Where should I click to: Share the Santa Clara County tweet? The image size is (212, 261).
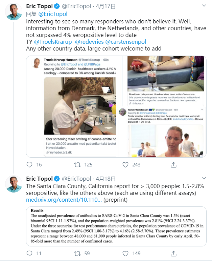pos(173,253)
